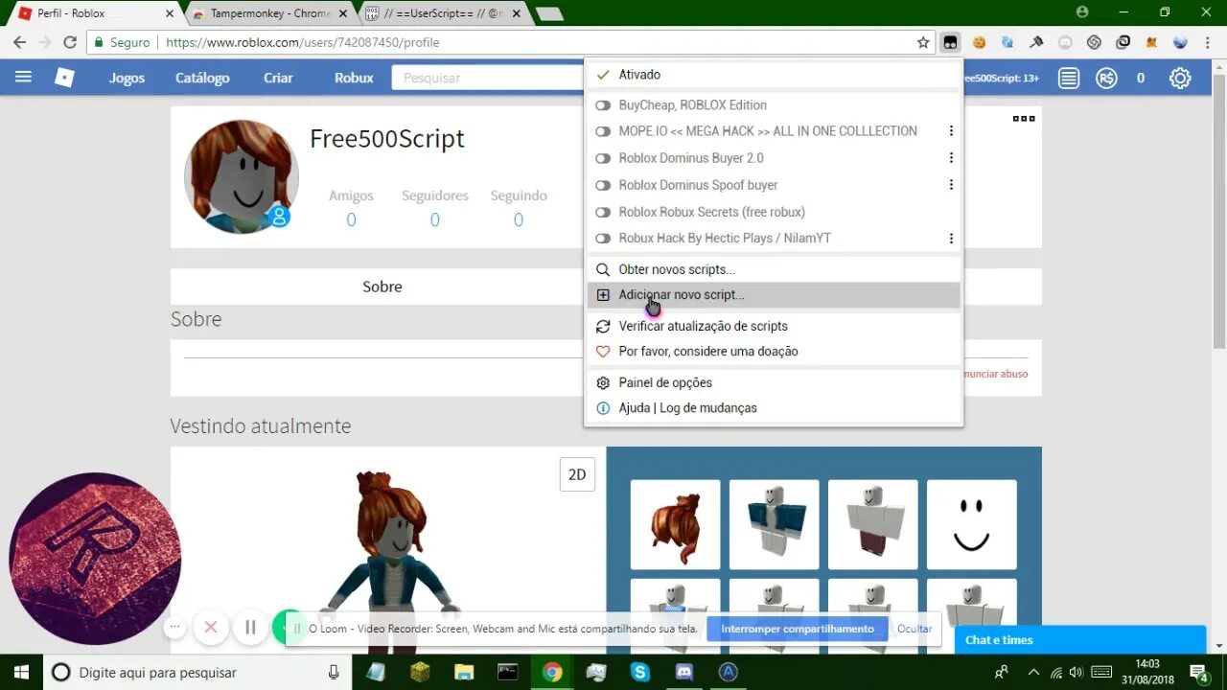Open the Sobre profile tab
The height and width of the screenshot is (690, 1227).
pos(382,287)
